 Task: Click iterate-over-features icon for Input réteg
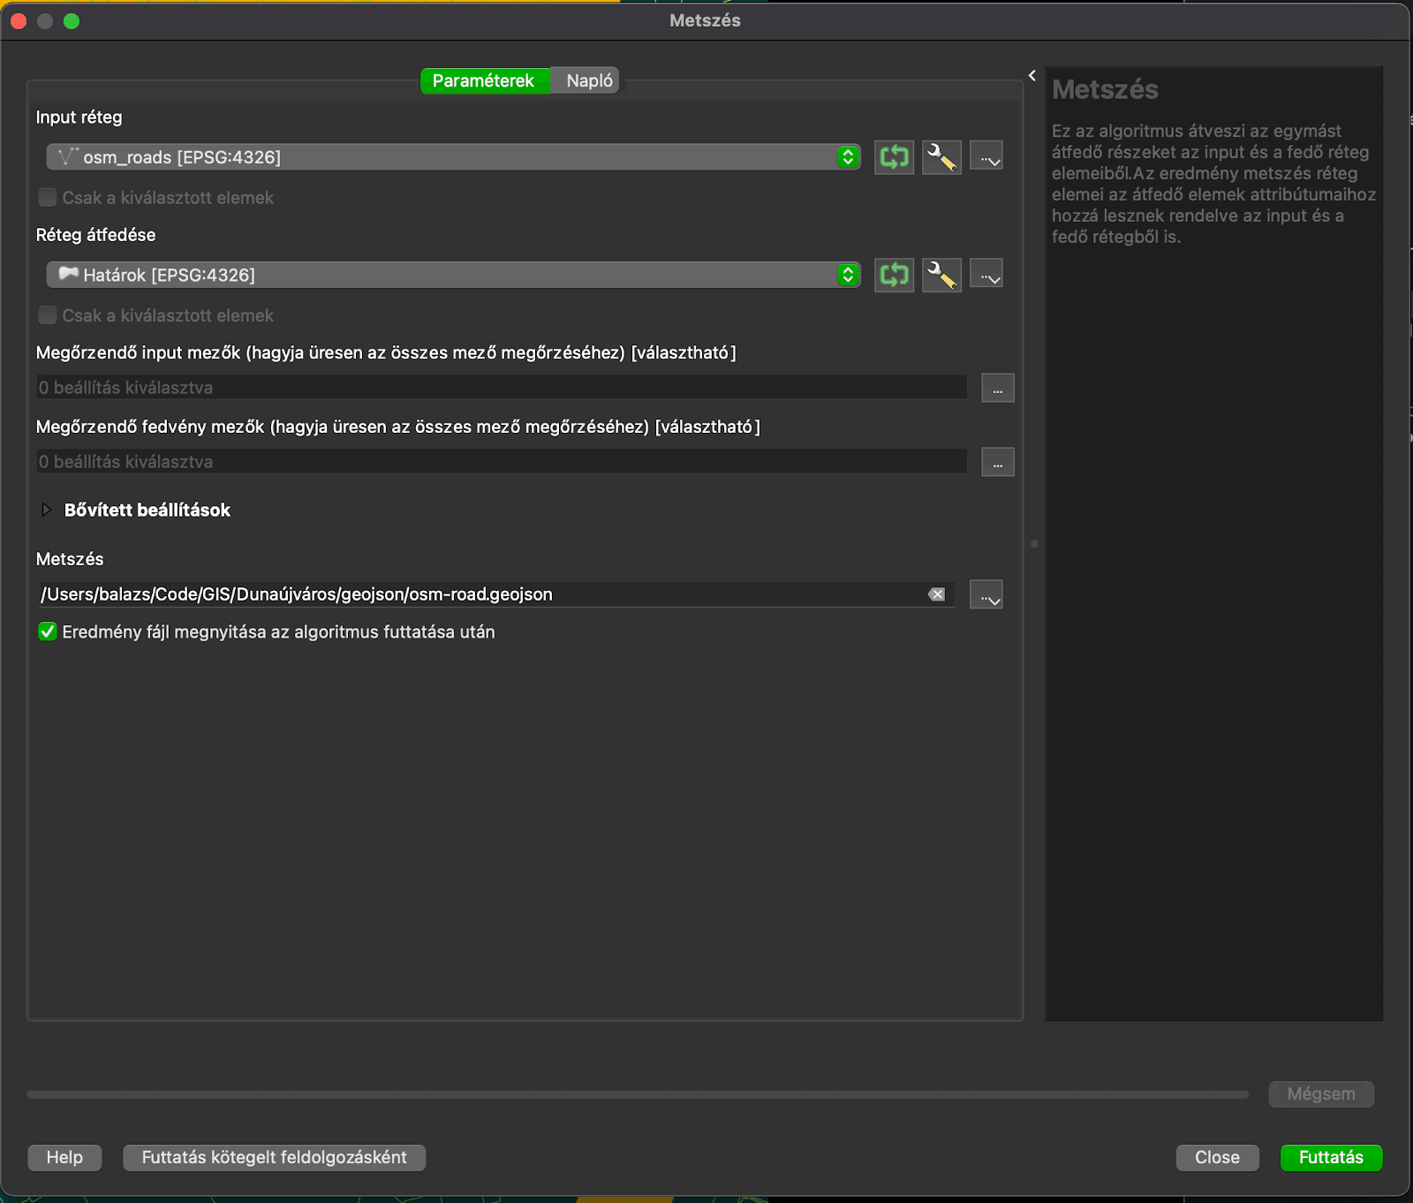click(894, 157)
